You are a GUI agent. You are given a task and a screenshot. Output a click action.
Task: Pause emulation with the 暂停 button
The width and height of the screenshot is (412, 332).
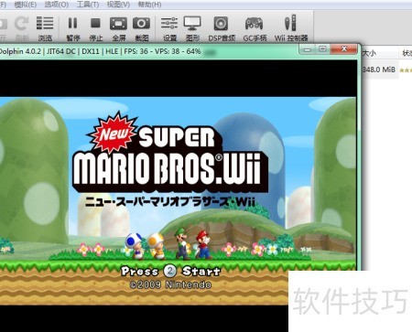pos(73,28)
